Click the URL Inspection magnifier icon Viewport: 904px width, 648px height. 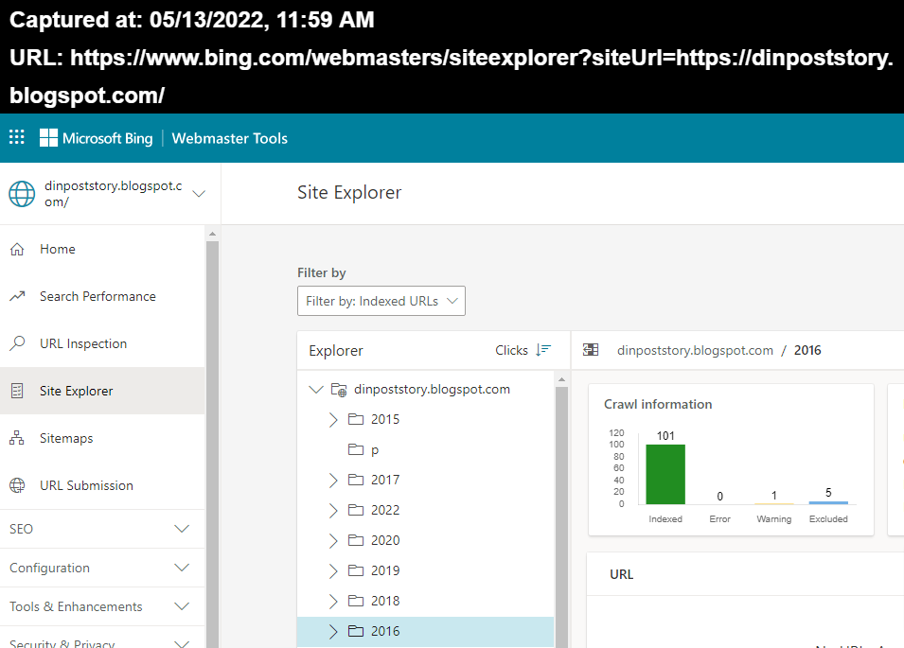click(x=17, y=343)
